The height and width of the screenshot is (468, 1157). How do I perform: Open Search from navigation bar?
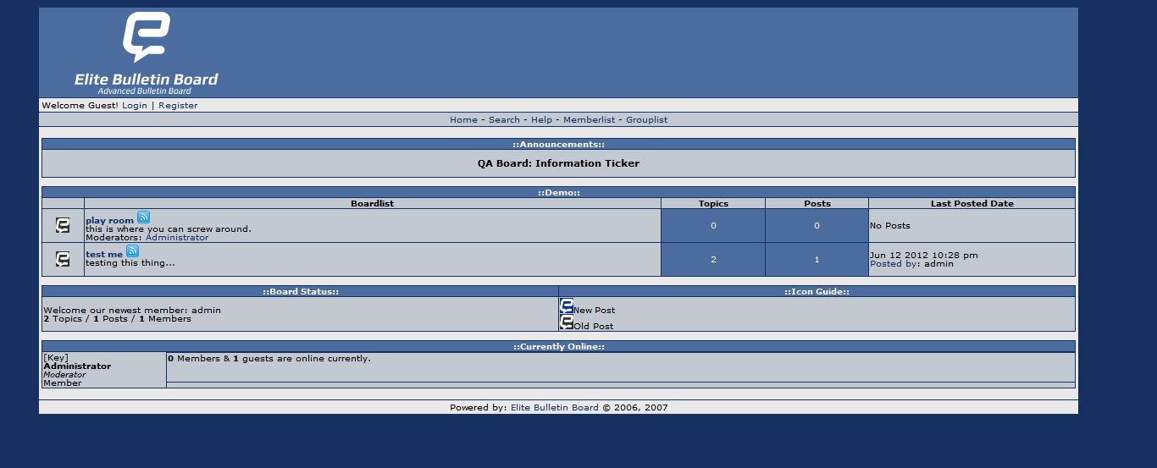pos(504,120)
